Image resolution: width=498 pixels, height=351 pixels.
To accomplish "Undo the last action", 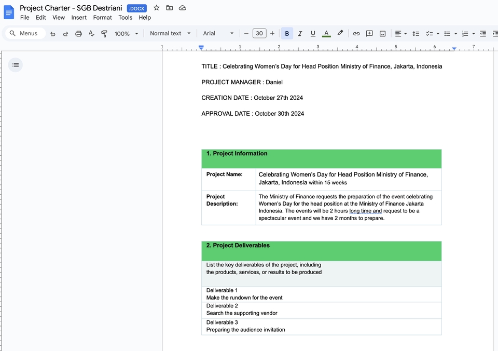I will (53, 34).
